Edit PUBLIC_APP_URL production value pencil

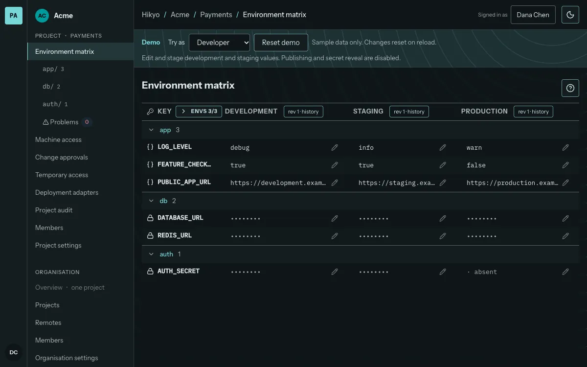coord(565,183)
